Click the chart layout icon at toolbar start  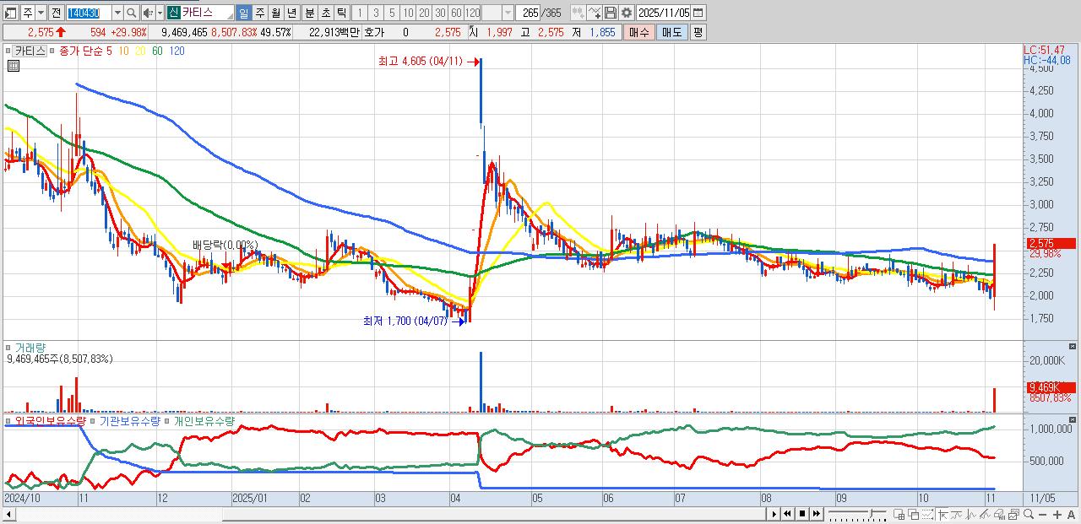[11, 14]
